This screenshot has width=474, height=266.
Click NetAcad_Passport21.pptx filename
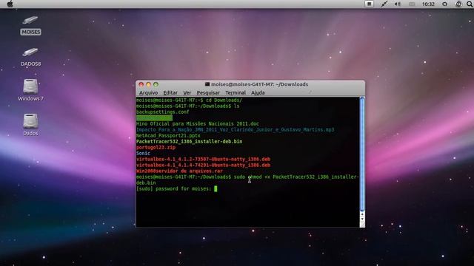pos(168,136)
